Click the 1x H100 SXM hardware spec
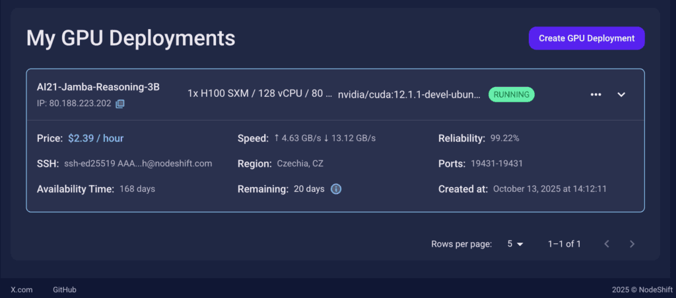Screen dimensions: 676x298 point(259,94)
